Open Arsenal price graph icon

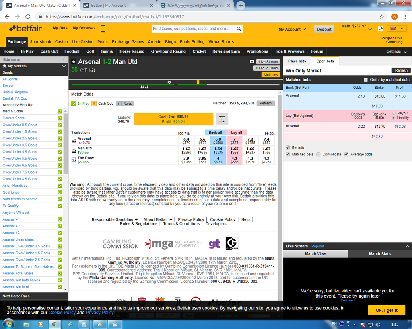tap(74, 141)
